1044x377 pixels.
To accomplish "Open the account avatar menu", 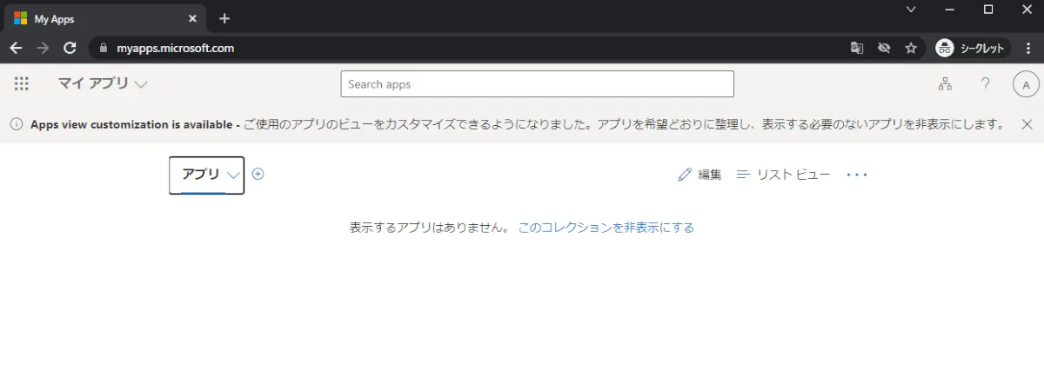I will 1027,84.
